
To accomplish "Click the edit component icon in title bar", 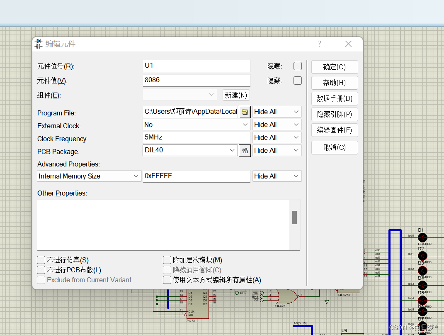I will point(39,44).
